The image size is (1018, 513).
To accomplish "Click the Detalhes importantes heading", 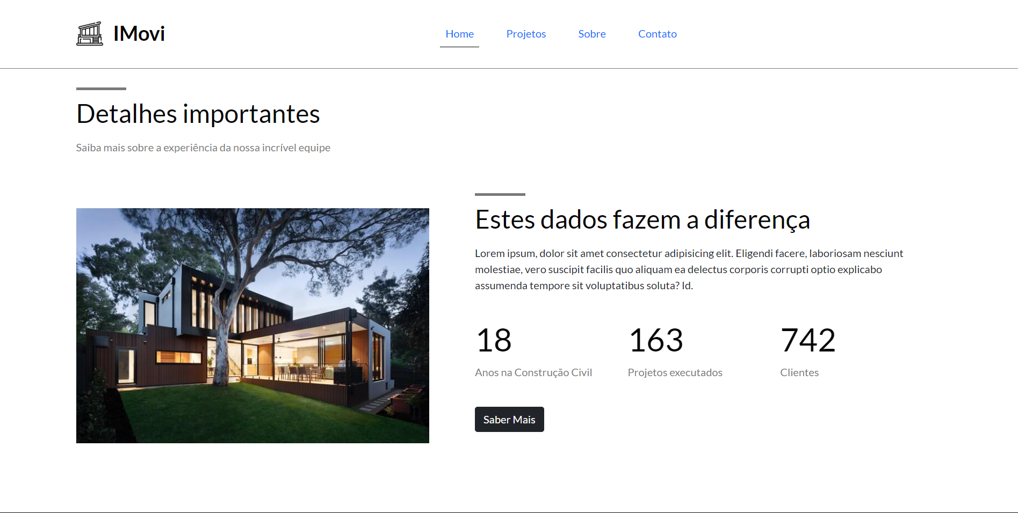I will 198,114.
